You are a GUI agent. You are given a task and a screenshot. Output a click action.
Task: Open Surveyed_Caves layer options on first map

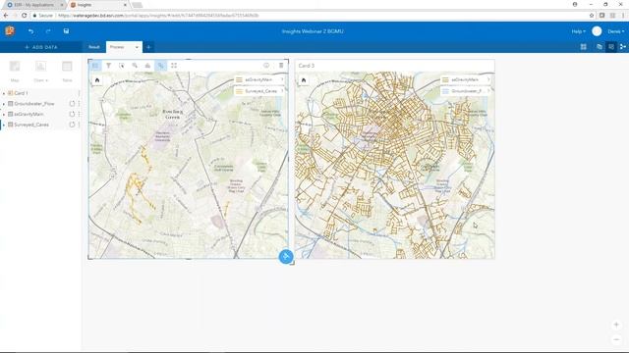coord(282,91)
